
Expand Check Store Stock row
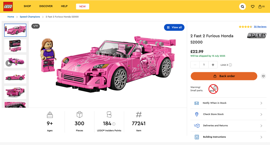[x=228, y=114]
